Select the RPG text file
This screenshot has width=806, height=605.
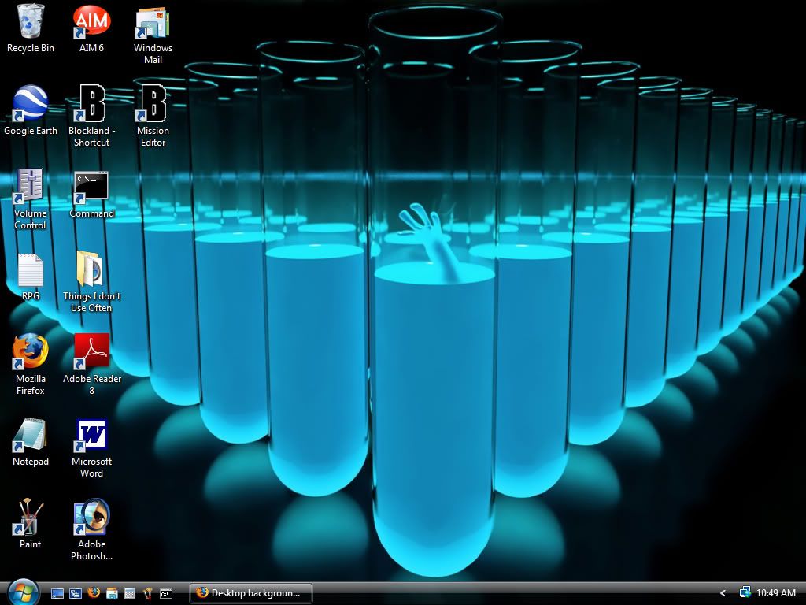(30, 270)
